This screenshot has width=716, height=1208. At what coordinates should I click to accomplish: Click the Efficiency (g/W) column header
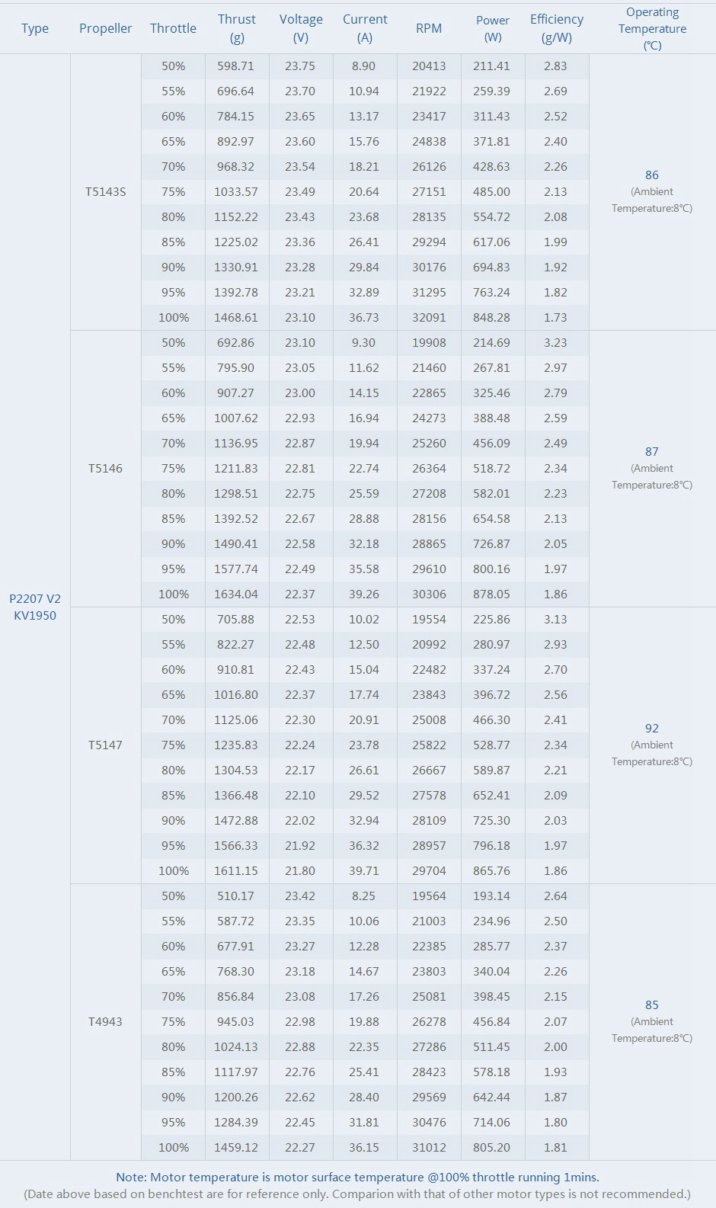pos(557,28)
